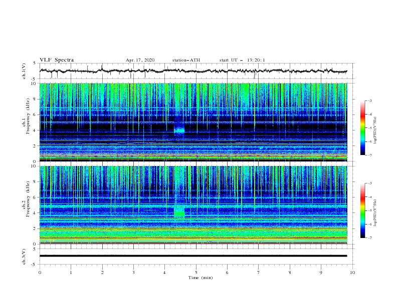
Task: Click time axis tick label '2'
Action: [102, 272]
